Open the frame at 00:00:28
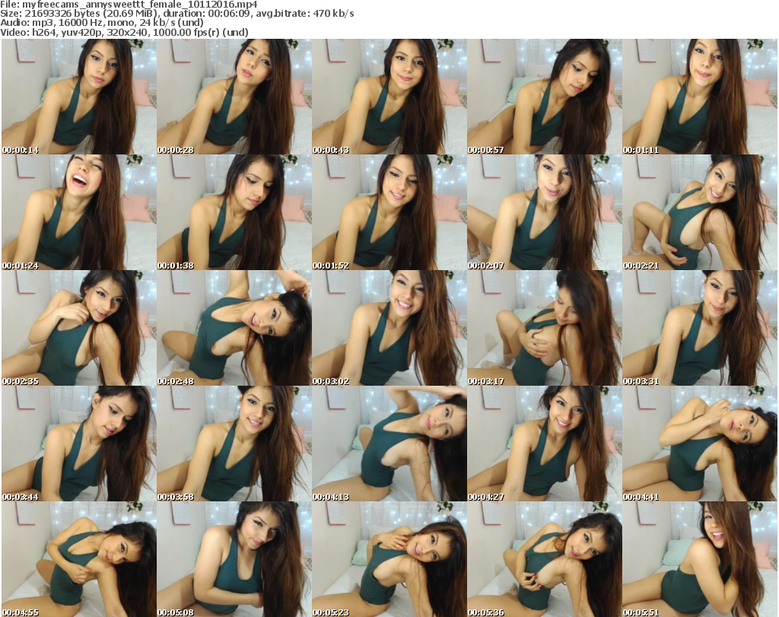The width and height of the screenshot is (779, 617). coord(234,97)
